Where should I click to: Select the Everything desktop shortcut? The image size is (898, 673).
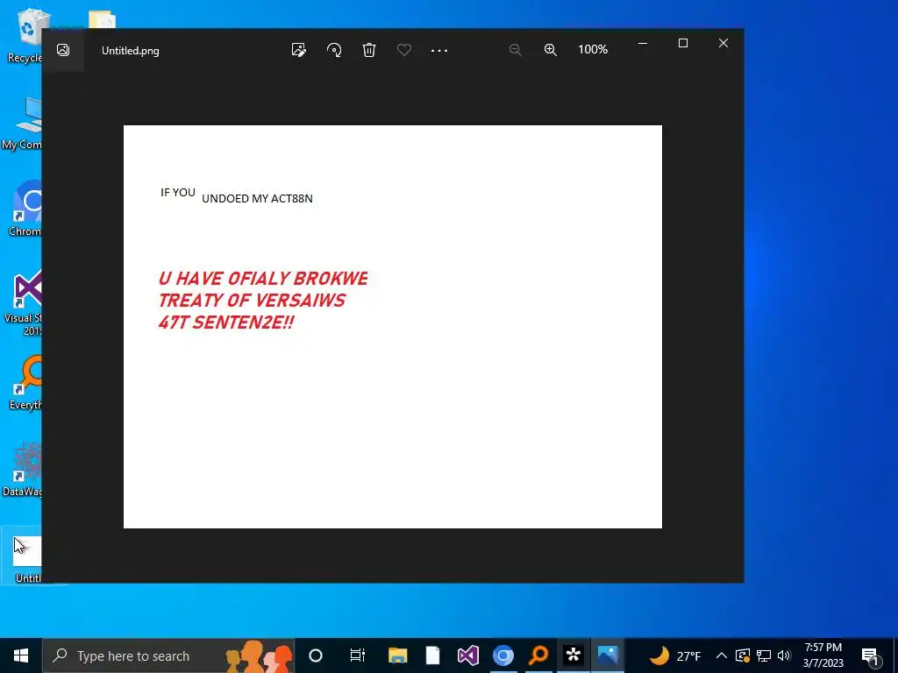pyautogui.click(x=25, y=382)
